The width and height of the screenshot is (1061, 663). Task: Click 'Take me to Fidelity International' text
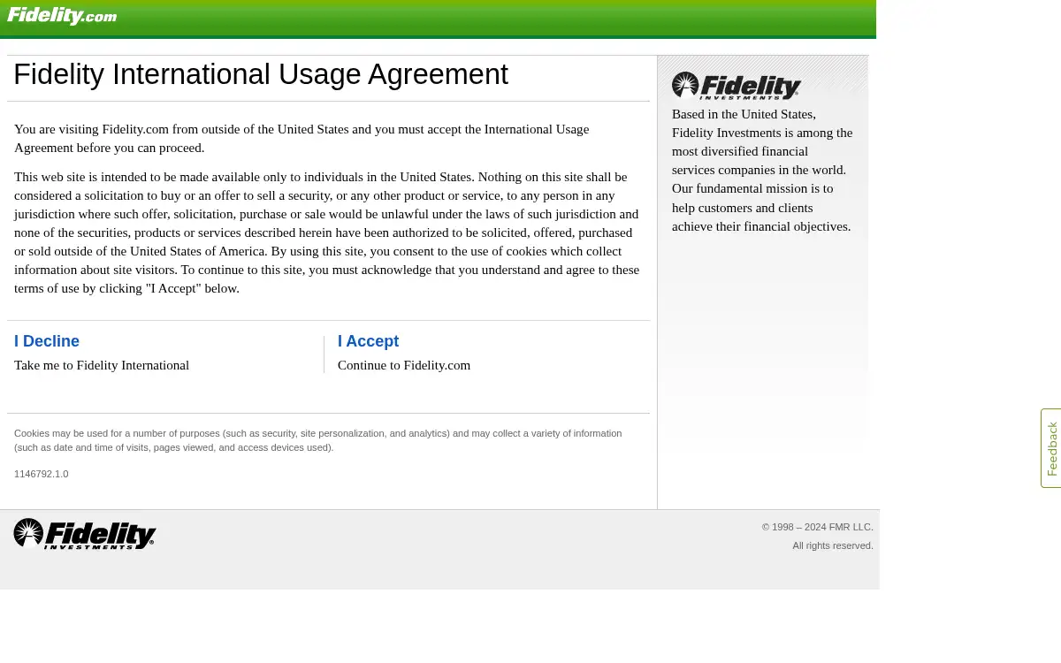click(102, 365)
